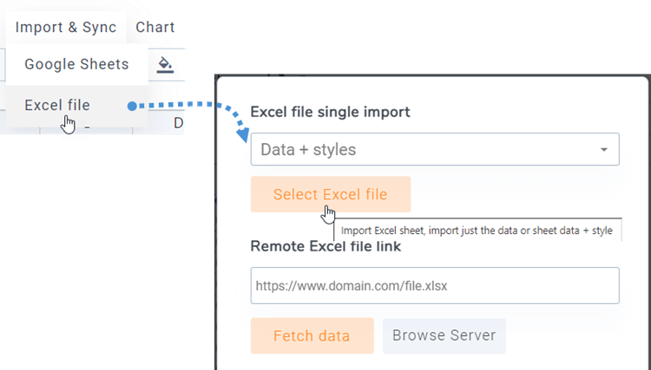Focus the remote Excel URL input field
Viewport: 651px width, 370px height.
[x=435, y=285]
